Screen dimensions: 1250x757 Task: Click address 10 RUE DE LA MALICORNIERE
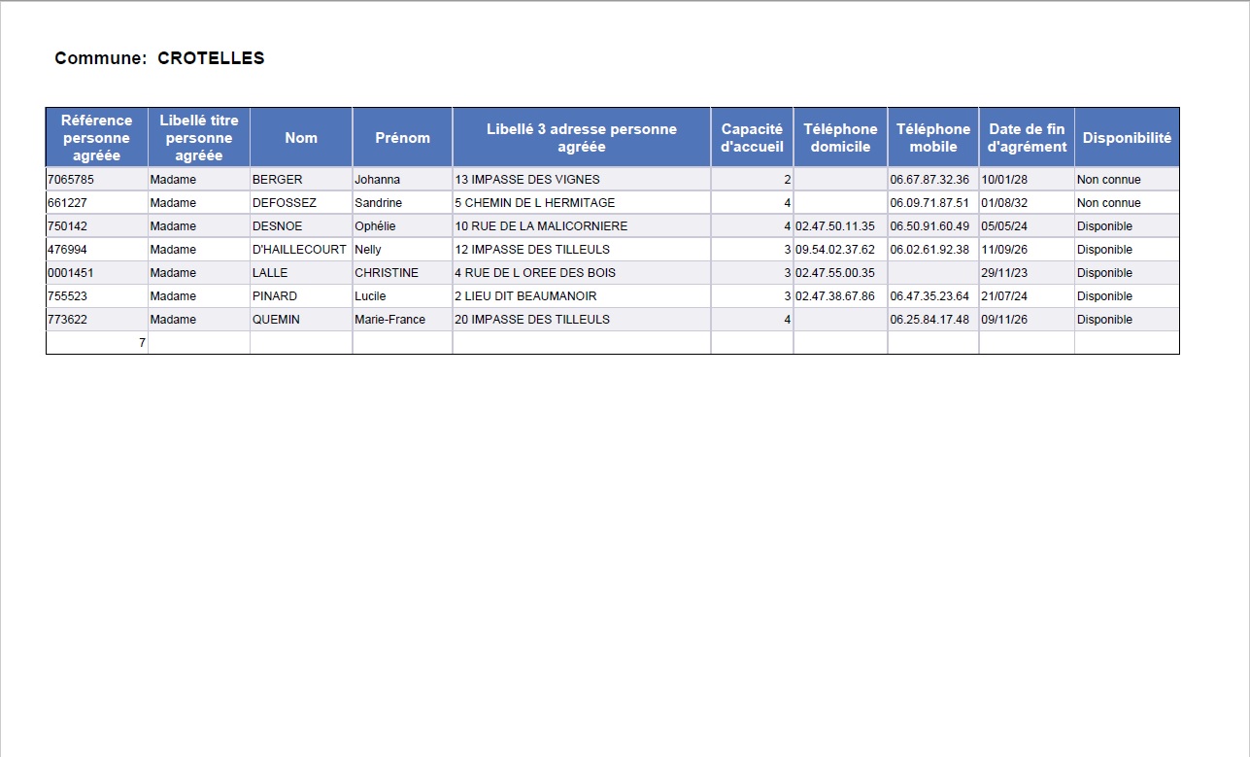[x=541, y=226]
